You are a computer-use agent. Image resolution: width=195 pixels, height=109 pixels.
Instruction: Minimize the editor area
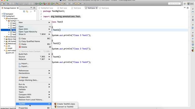[185, 8]
